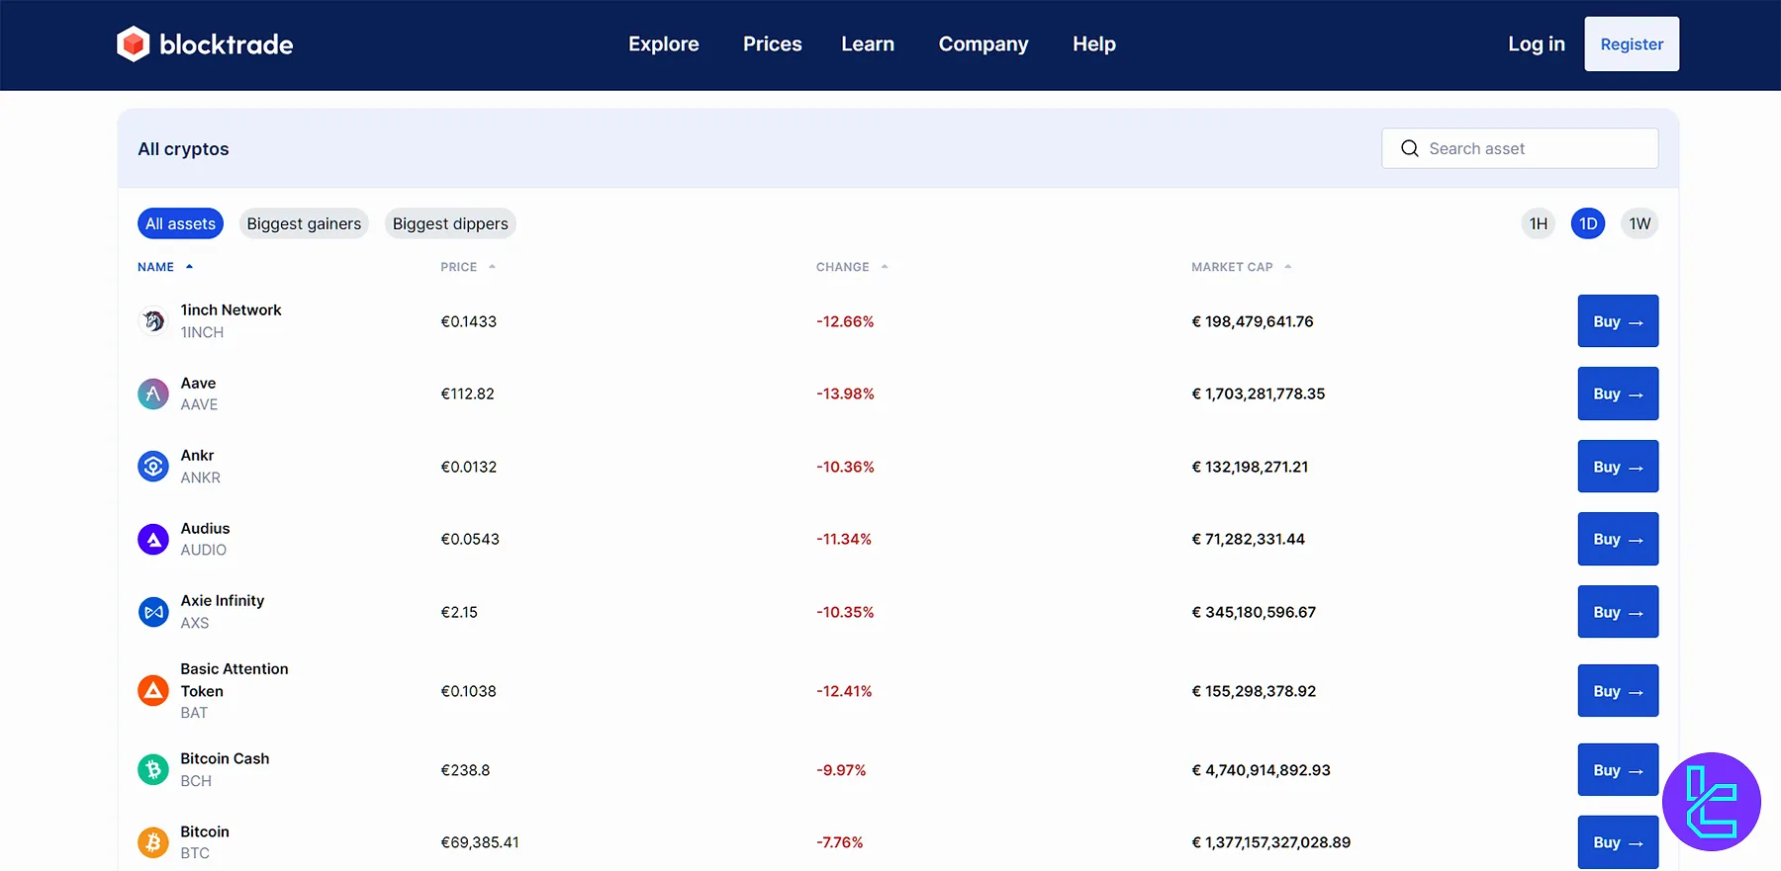Click the Aave price €112.82
Viewport: 1781px width, 871px height.
(x=467, y=393)
